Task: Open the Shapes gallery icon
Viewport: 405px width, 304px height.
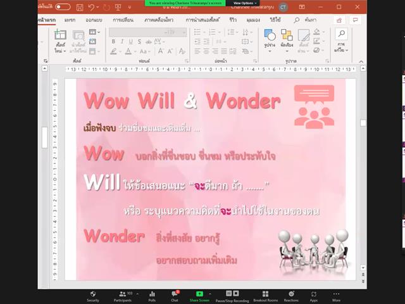Action: tap(270, 35)
